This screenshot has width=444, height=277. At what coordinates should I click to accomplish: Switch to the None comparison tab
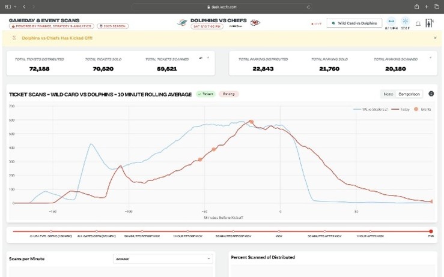pos(388,94)
